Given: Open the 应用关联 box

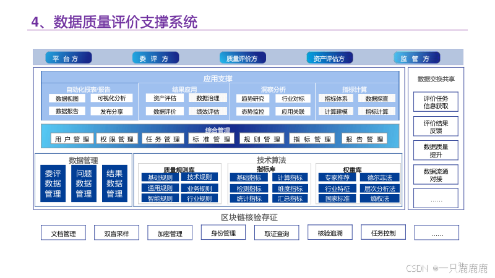Looking at the screenshot, I should (293, 112).
